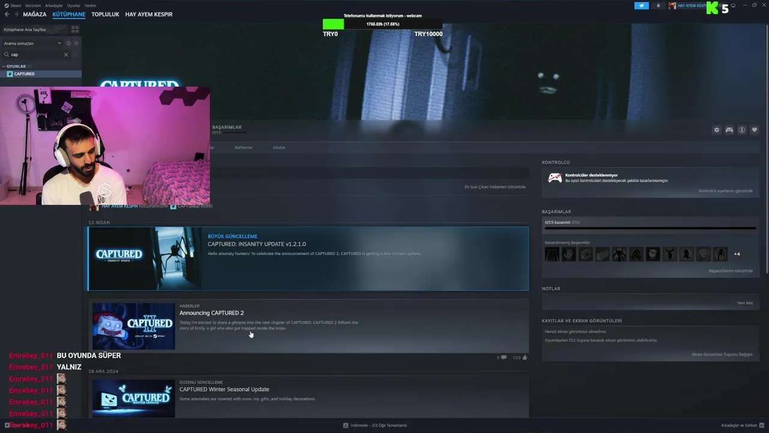Viewport: 769px width, 433px height.
Task: Click Başarımlarımı Görüntüle
Action: point(731,271)
